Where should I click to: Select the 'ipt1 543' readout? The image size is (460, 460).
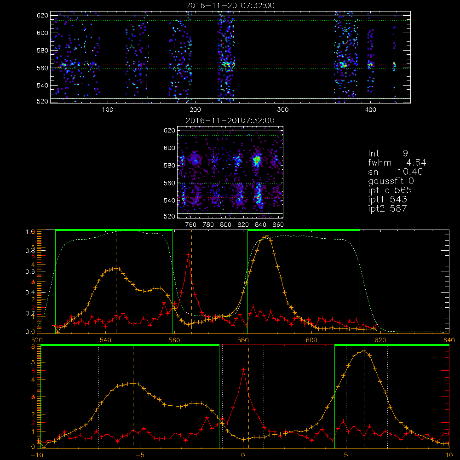(387, 199)
